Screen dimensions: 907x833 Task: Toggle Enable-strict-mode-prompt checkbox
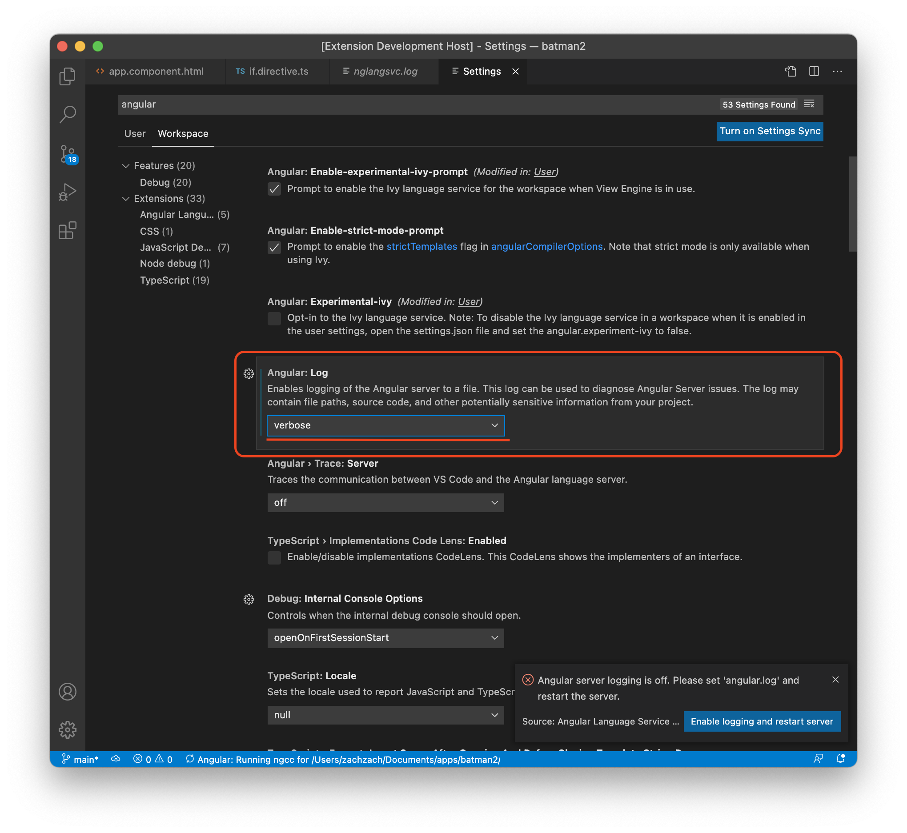[x=274, y=248]
